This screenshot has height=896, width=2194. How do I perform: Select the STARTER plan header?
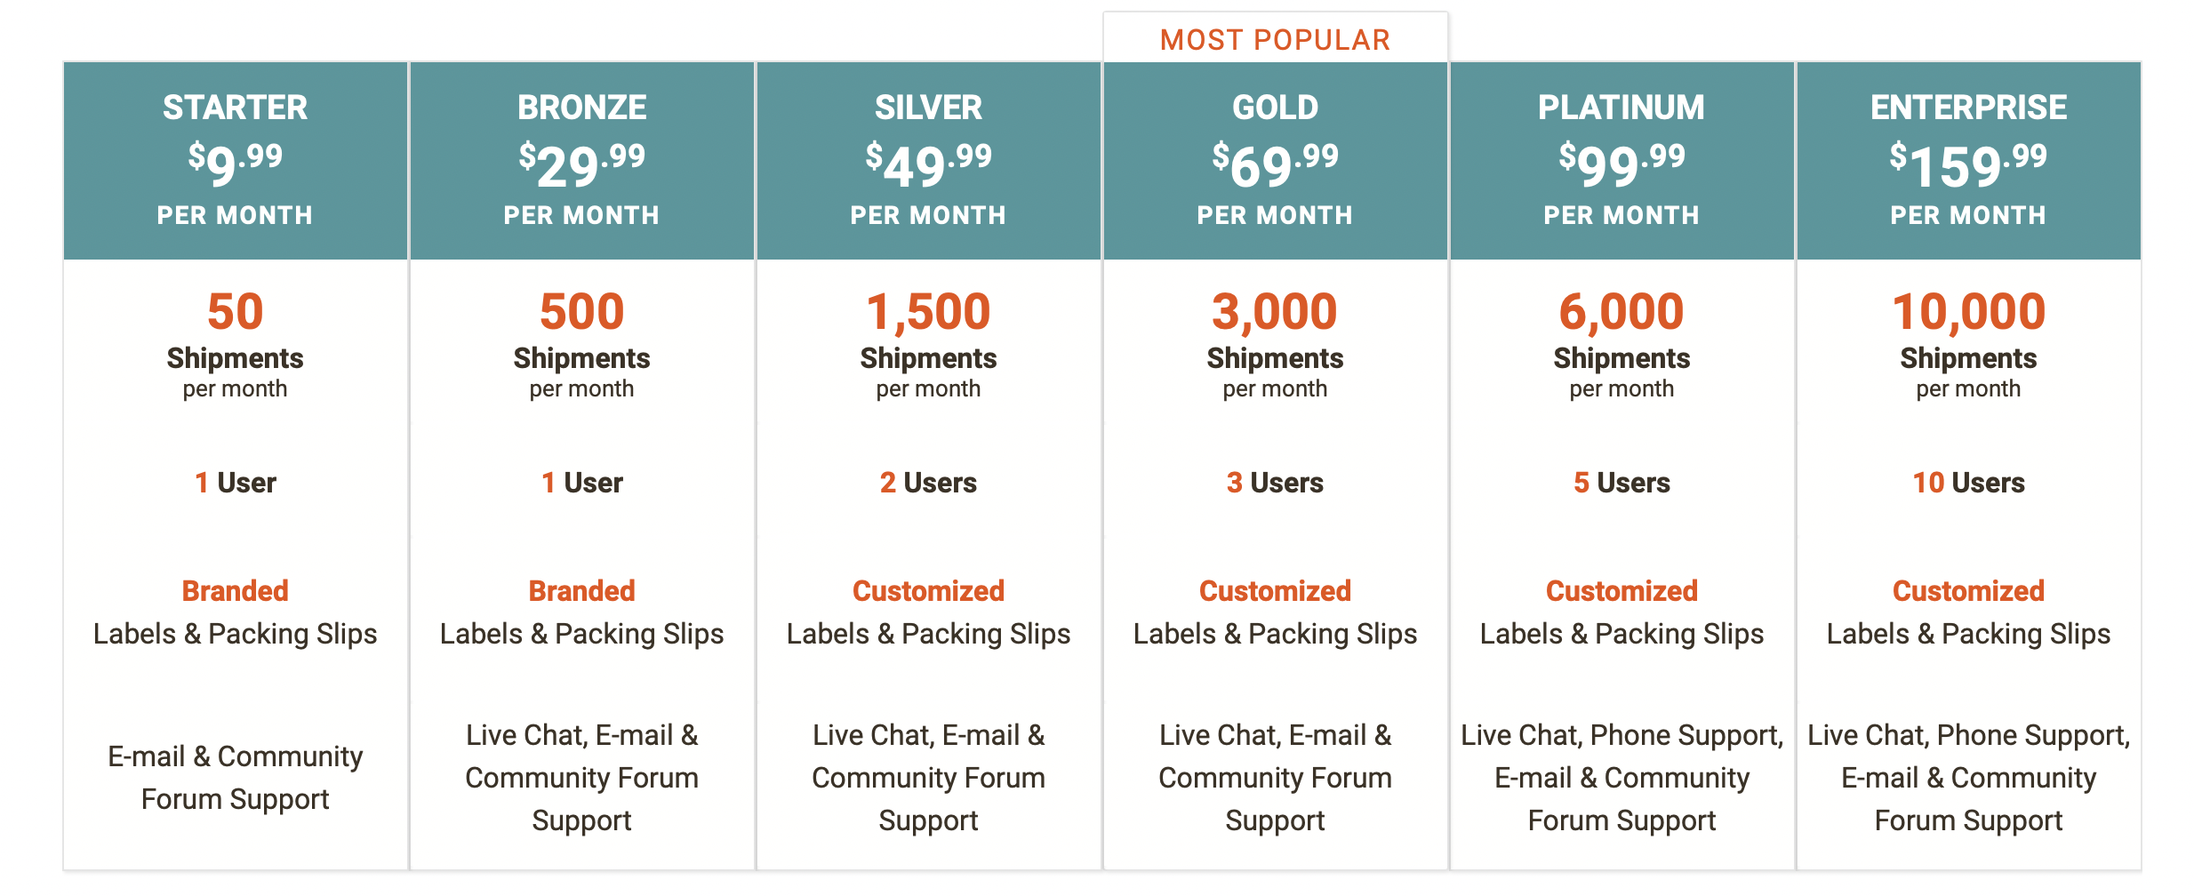[x=236, y=161]
